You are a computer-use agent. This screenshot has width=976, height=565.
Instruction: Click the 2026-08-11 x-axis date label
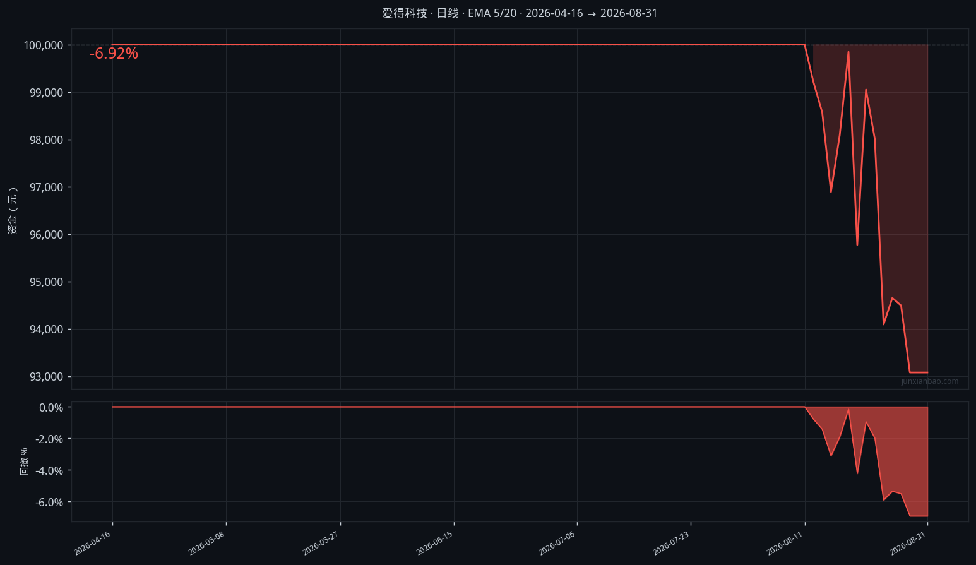point(785,544)
